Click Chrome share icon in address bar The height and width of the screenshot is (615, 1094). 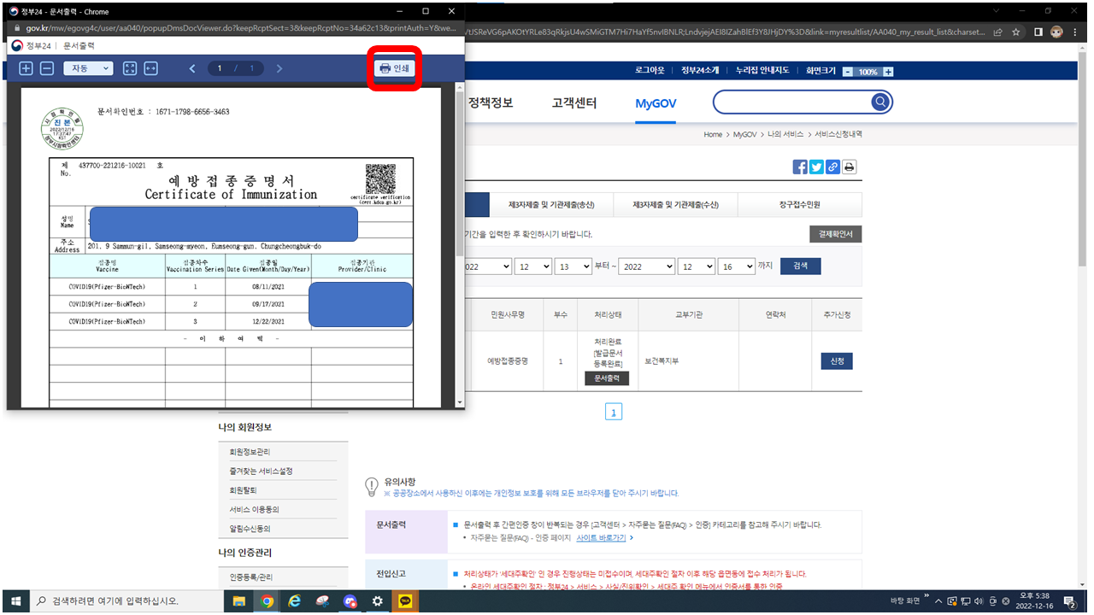click(998, 32)
